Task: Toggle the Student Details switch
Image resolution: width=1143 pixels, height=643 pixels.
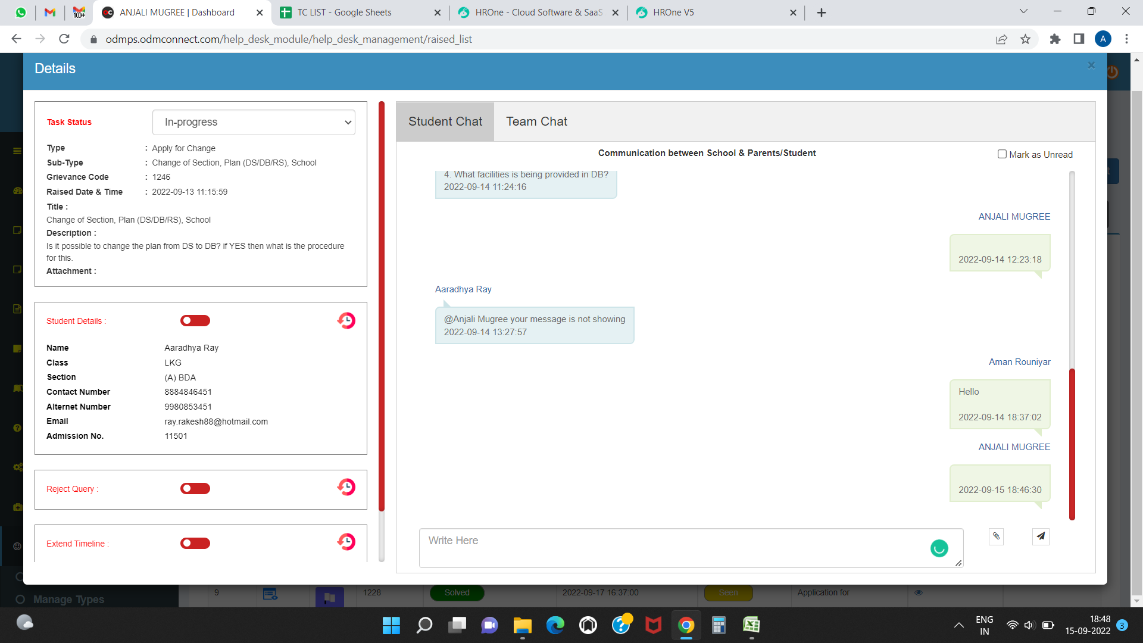Action: click(195, 321)
